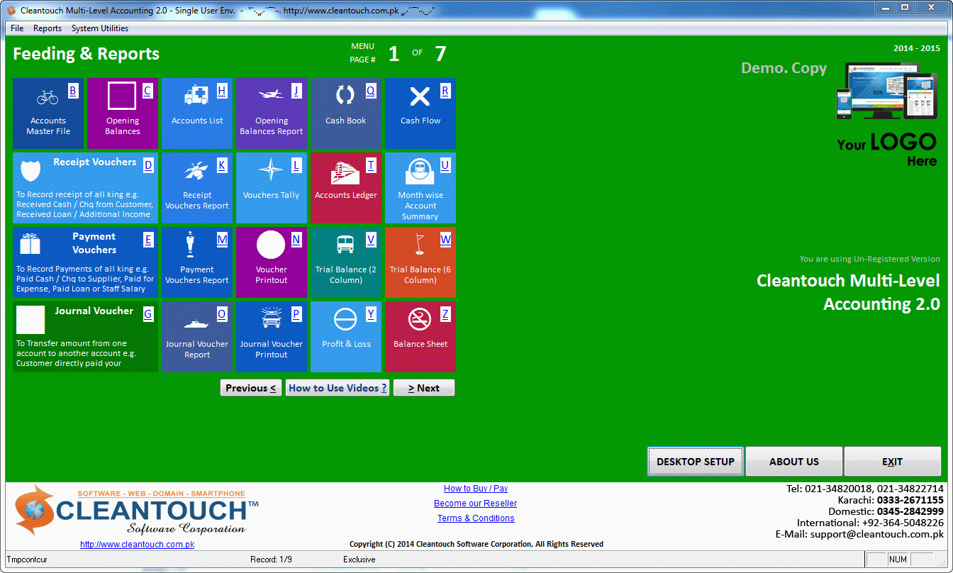953x573 pixels.
Task: Open the Reports menu
Action: point(48,28)
